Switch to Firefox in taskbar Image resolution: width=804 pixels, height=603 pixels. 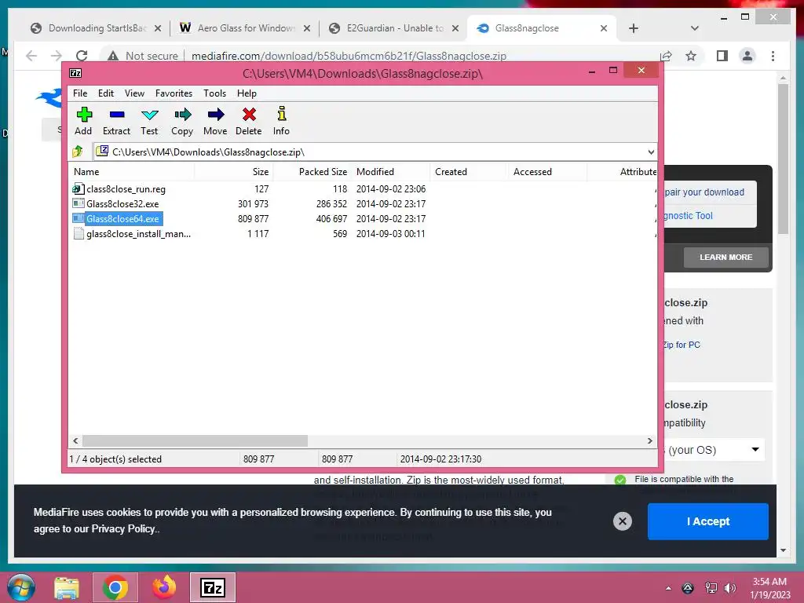pos(164,587)
